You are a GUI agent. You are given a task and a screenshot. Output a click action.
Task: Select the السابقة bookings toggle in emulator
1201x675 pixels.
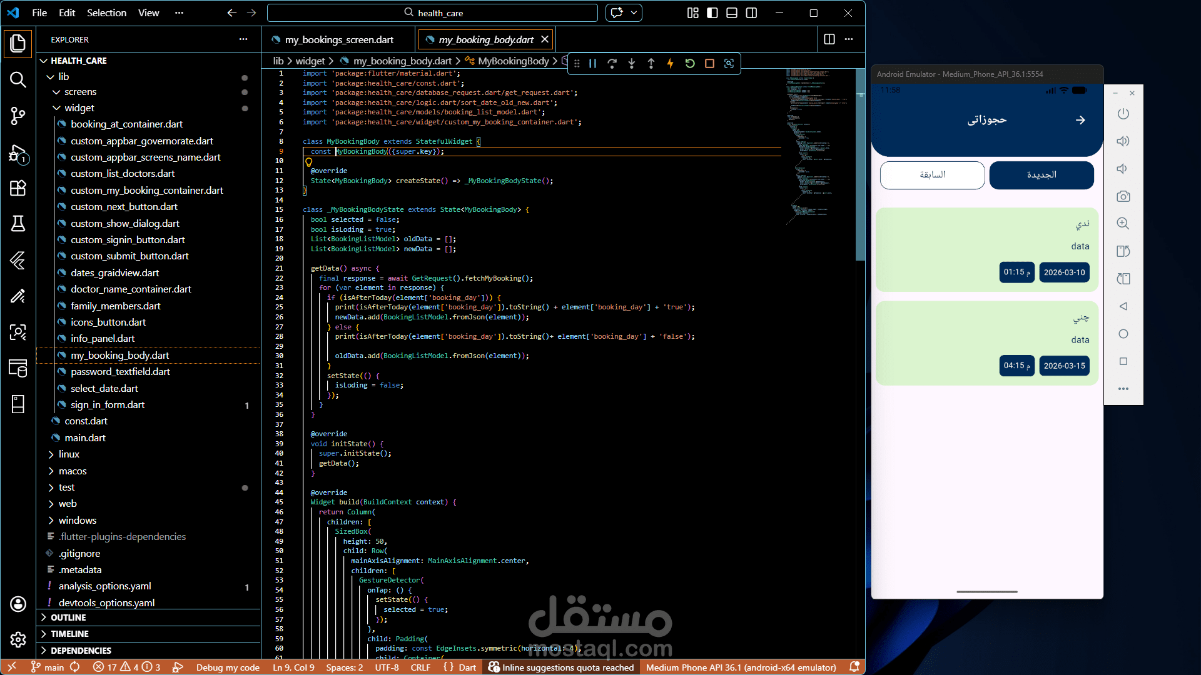point(932,175)
